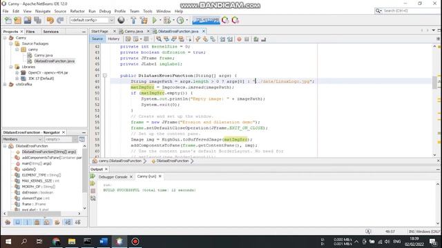Click the Build Project hammer icon
The image size is (442, 248).
tap(133, 20)
